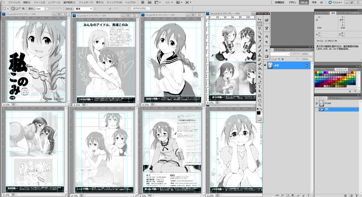Toggle the lock all button in Layers
Image resolution: width=362 pixels, height=197 pixels.
tap(283, 59)
